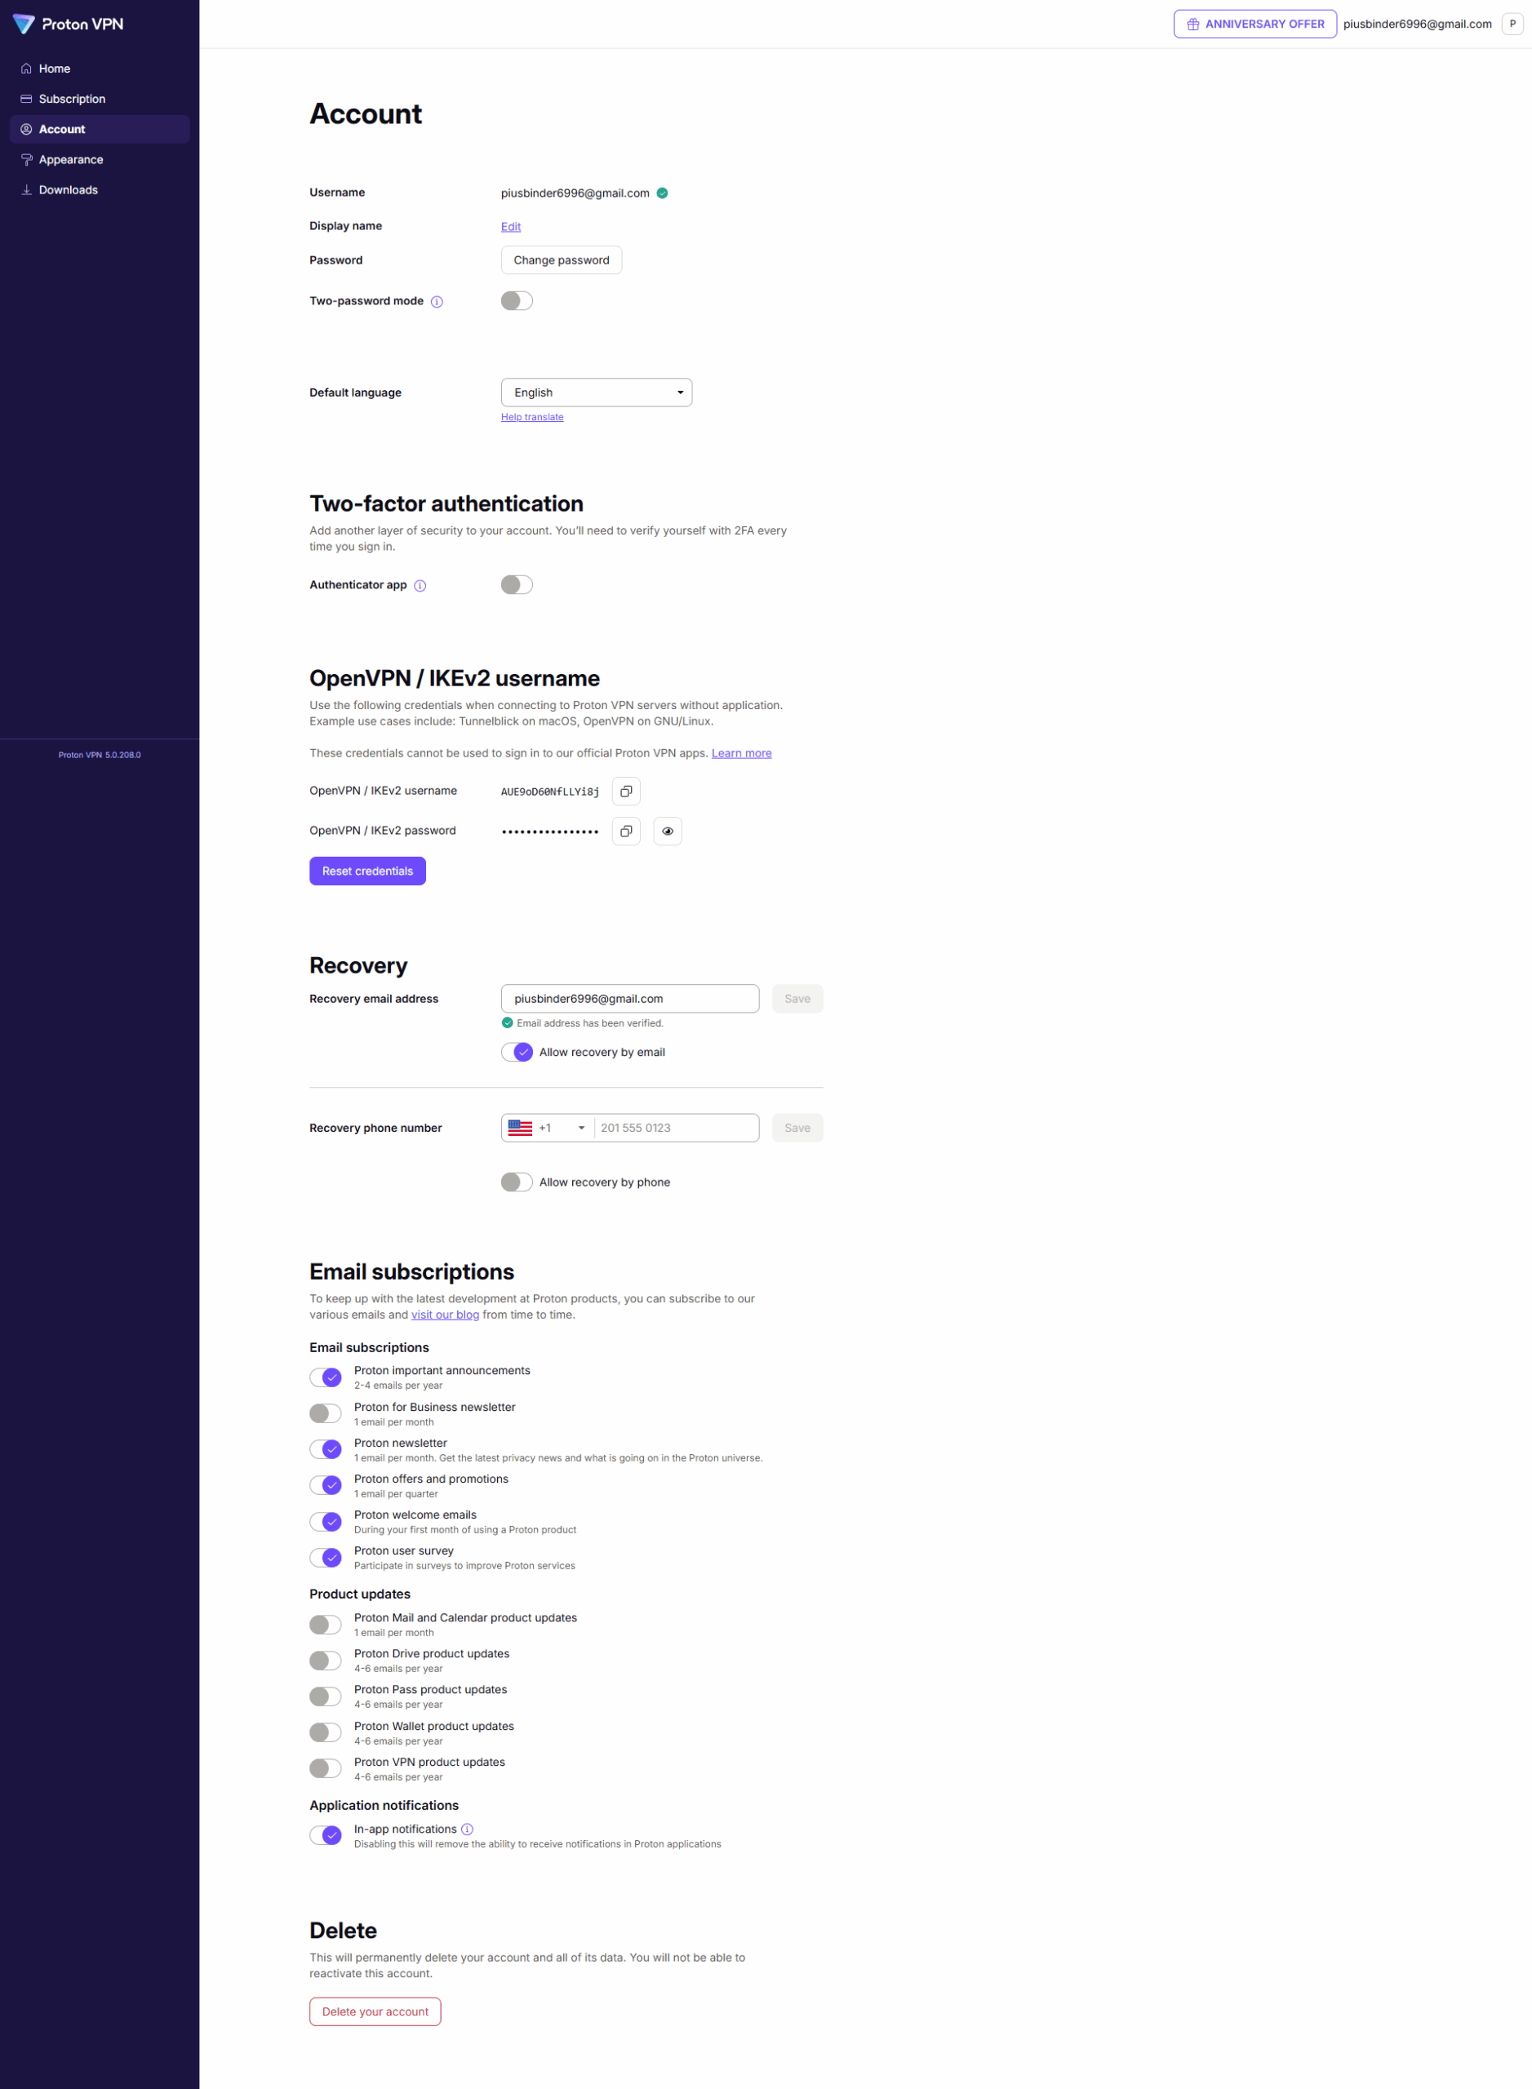Enable Proton Drive product updates
This screenshot has width=1532, height=2089.
click(x=326, y=1660)
